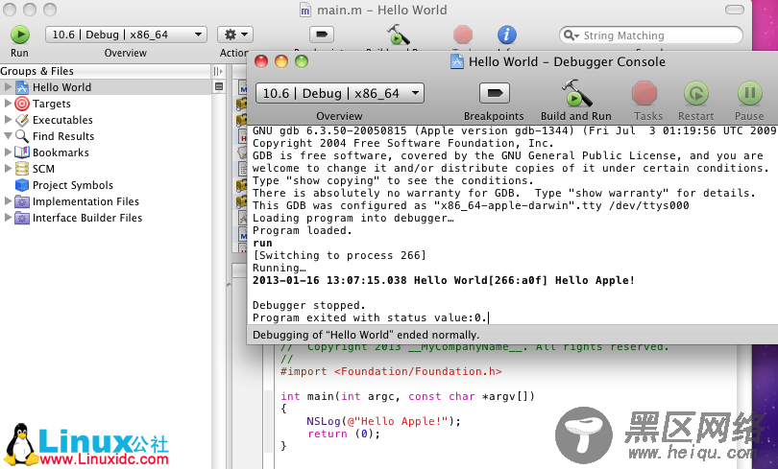Click the red Tasks stop icon in main window
This screenshot has height=469, width=778.
[463, 35]
